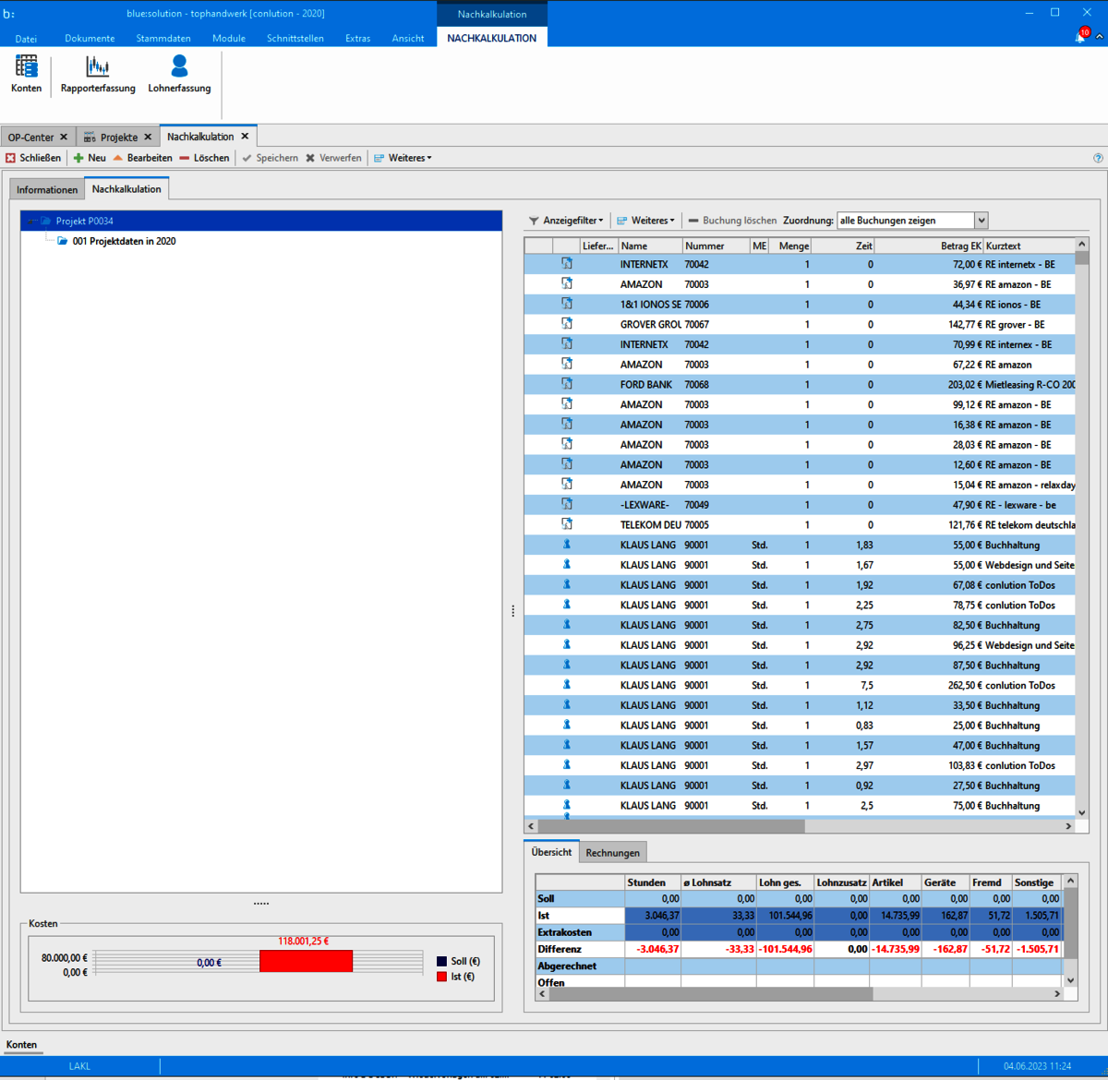The image size is (1108, 1080).
Task: Click the Löschen button
Action: (x=204, y=158)
